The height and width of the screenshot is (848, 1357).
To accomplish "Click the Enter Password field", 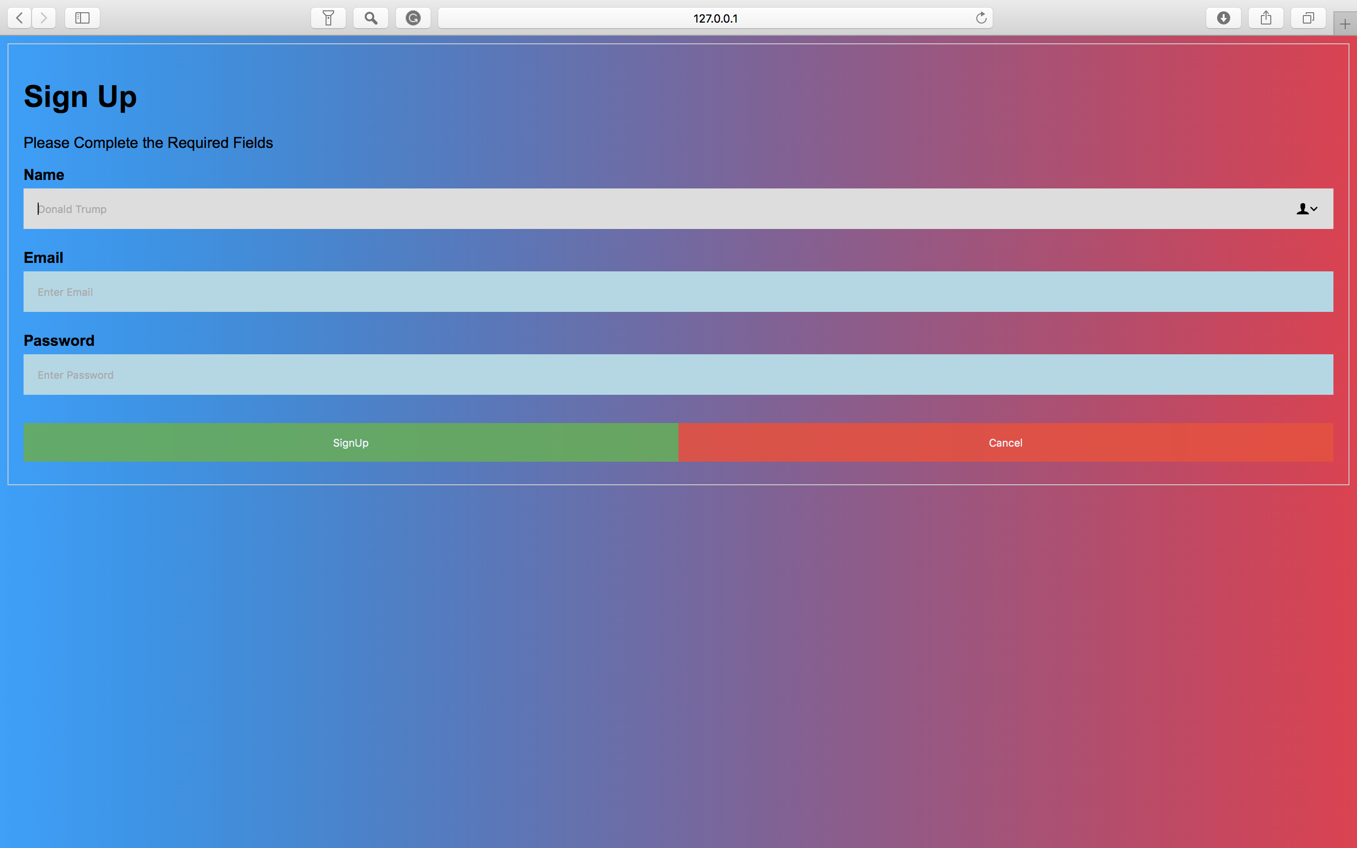I will point(678,375).
